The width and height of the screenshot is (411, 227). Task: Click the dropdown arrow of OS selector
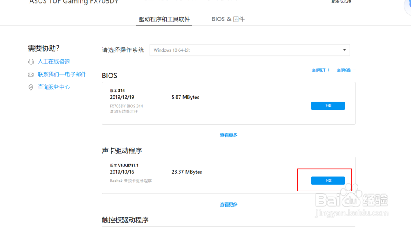coord(344,50)
